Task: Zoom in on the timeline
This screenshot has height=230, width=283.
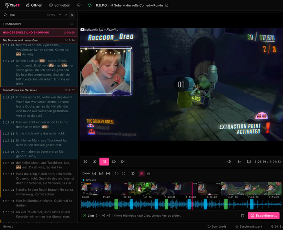Action: [94, 173]
